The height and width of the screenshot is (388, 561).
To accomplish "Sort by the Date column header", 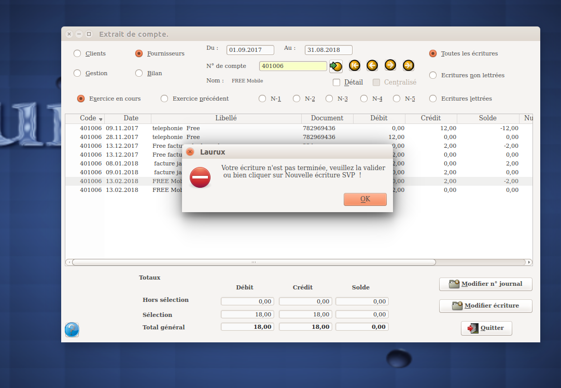I will (128, 118).
